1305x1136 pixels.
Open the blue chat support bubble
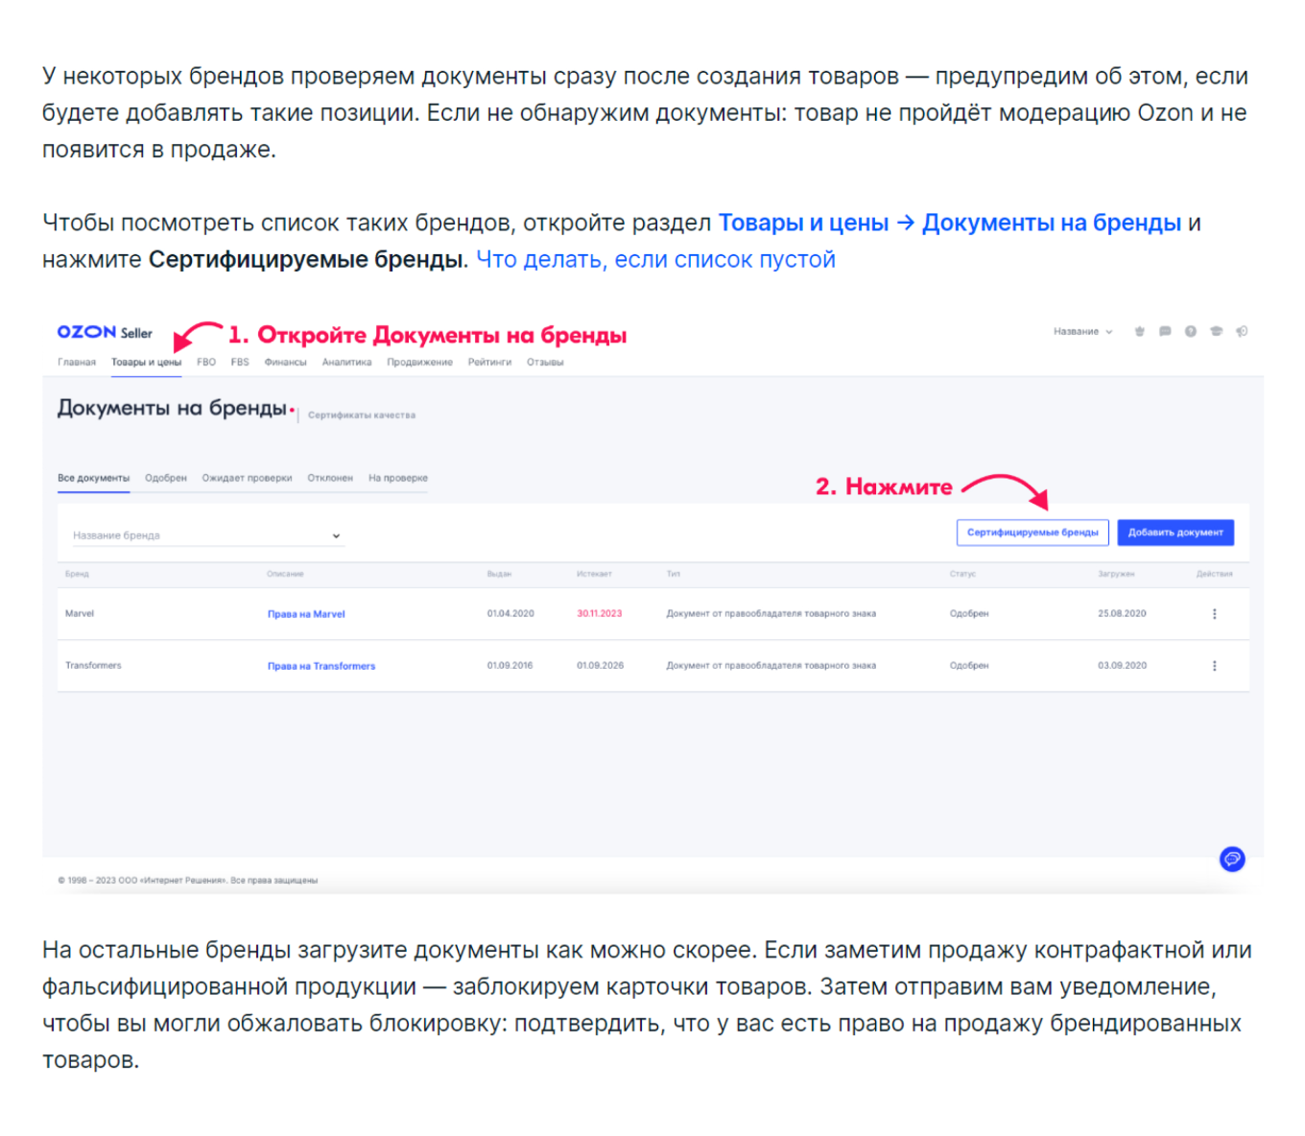pos(1232,859)
